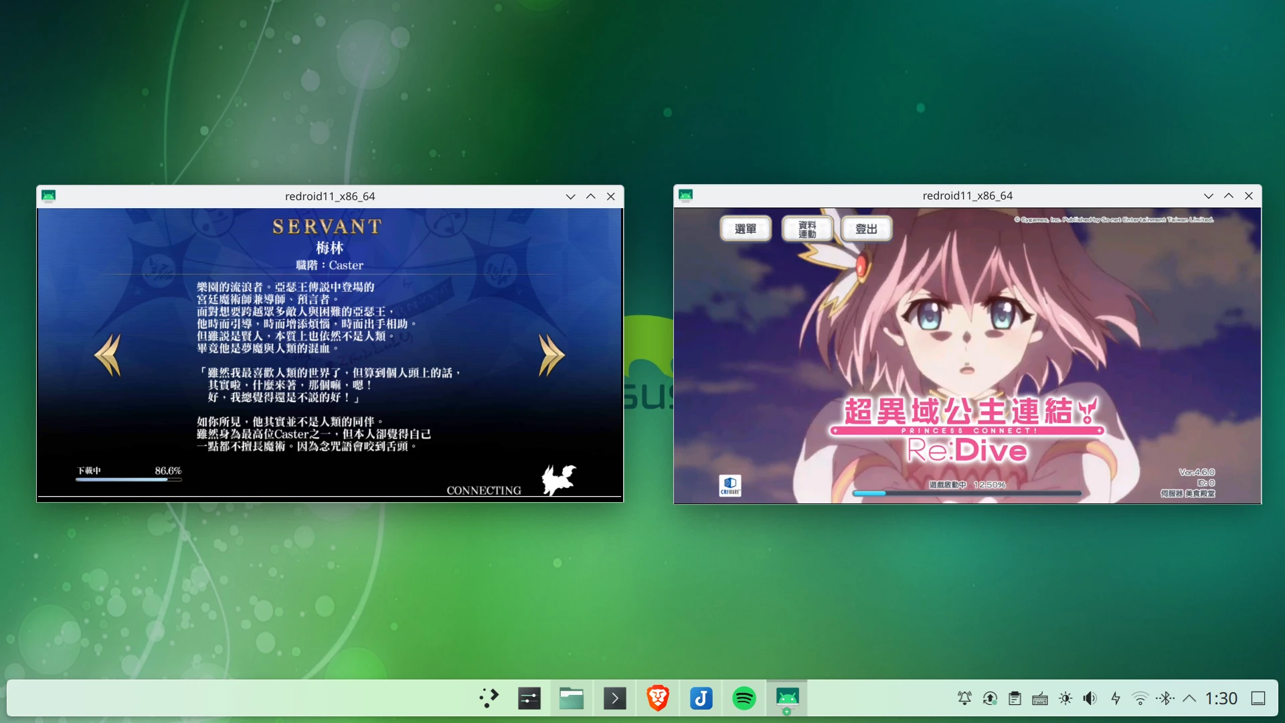Screen dimensions: 1285x723
Task: Click the 選單 menu button
Action: tap(746, 229)
